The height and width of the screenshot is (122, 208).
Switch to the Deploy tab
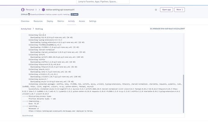[x=50, y=21]
